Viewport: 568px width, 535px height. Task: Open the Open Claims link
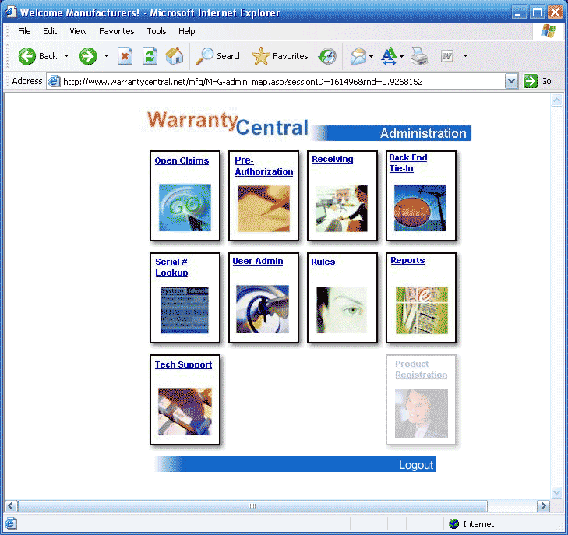point(182,160)
